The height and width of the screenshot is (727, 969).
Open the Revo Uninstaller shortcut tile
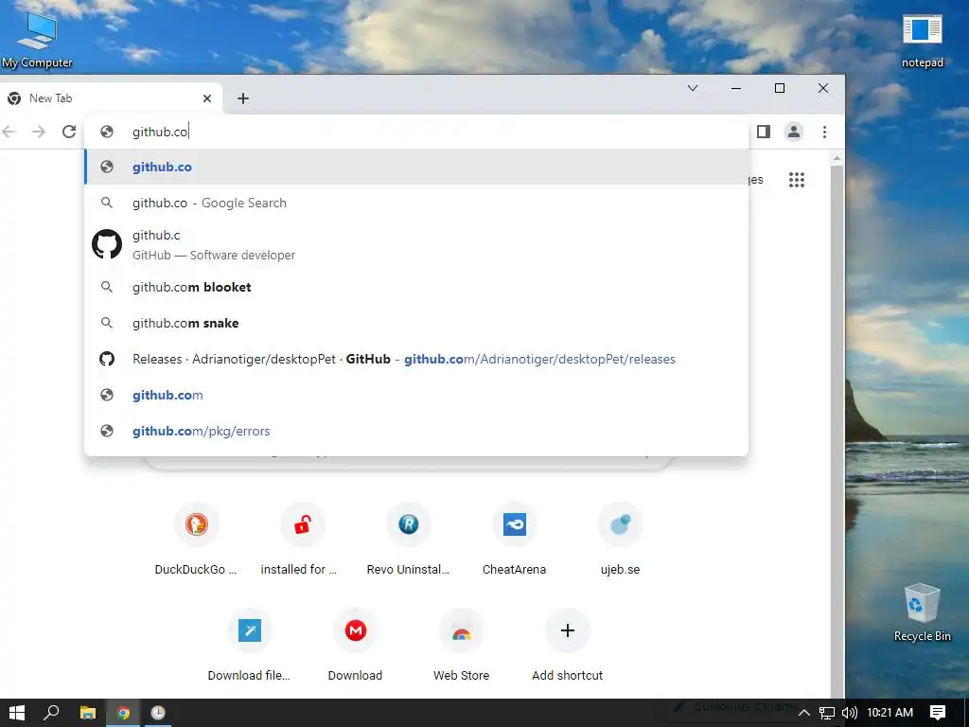(x=409, y=538)
